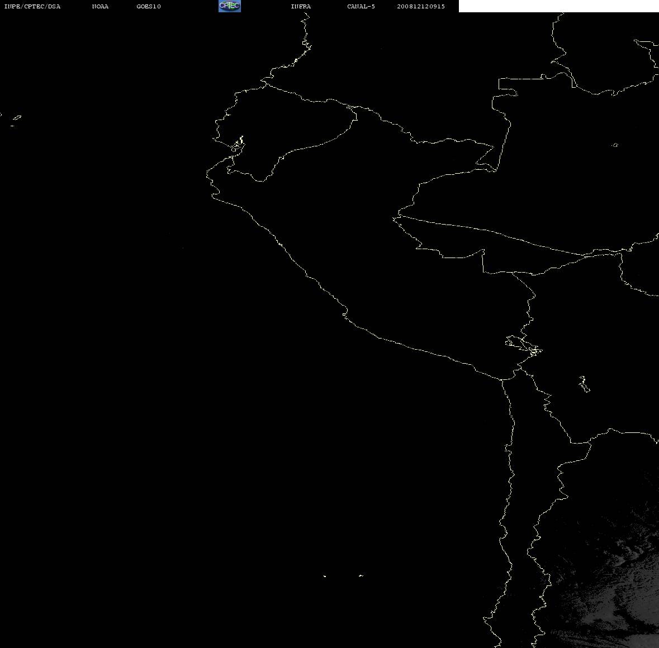Select the GOES10 satellite label
Screen dimensions: 659x648
pyautogui.click(x=149, y=6)
